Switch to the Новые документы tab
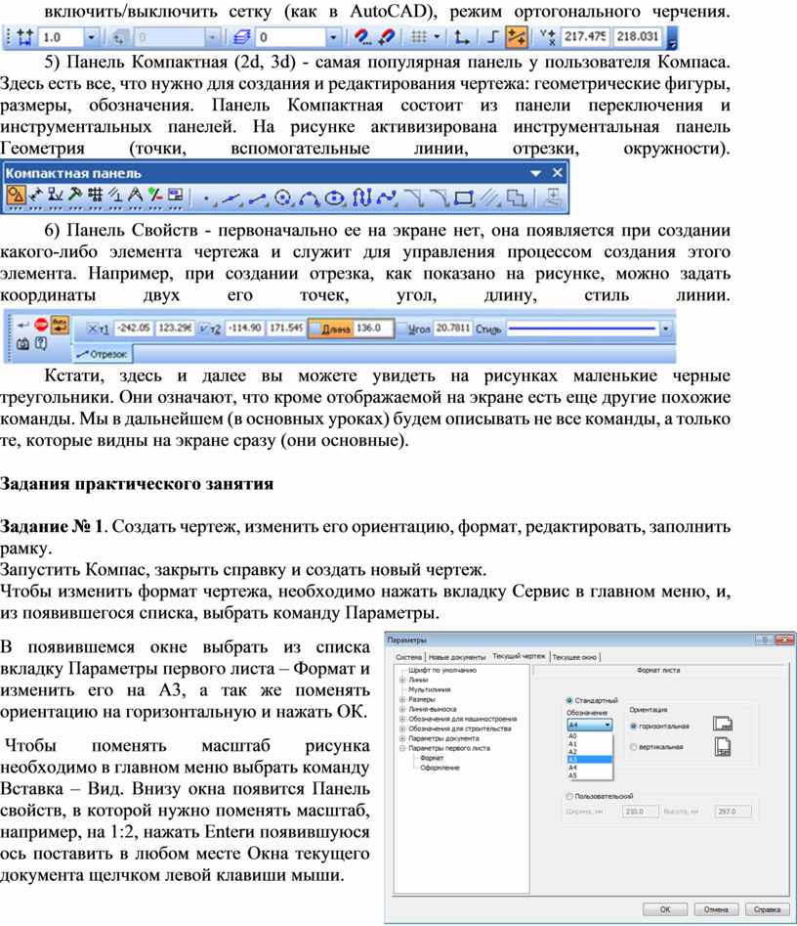This screenshot has width=797, height=926. [x=456, y=657]
